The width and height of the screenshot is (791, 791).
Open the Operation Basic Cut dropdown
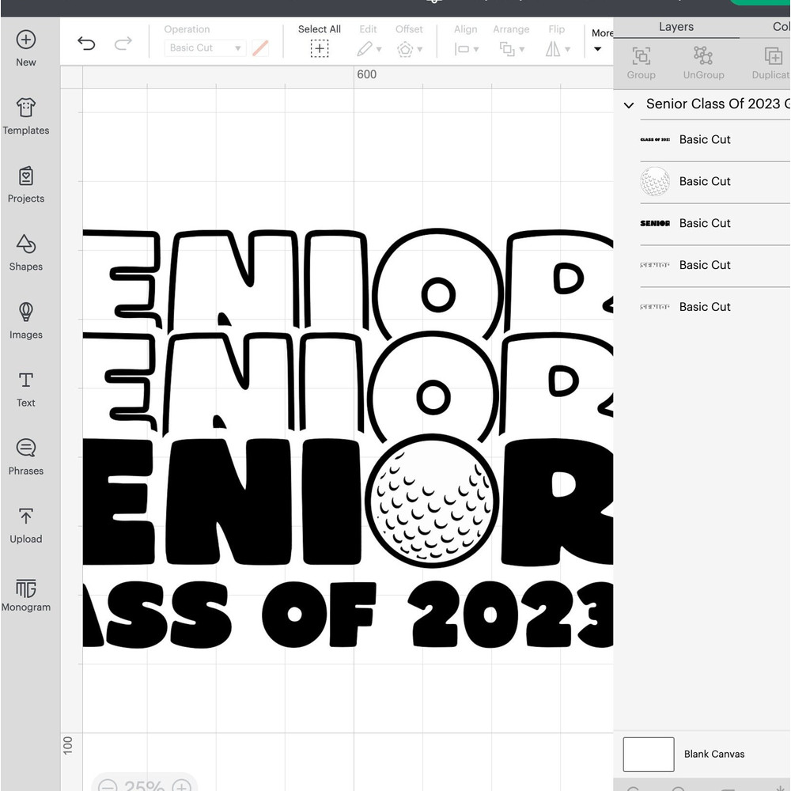[x=206, y=48]
